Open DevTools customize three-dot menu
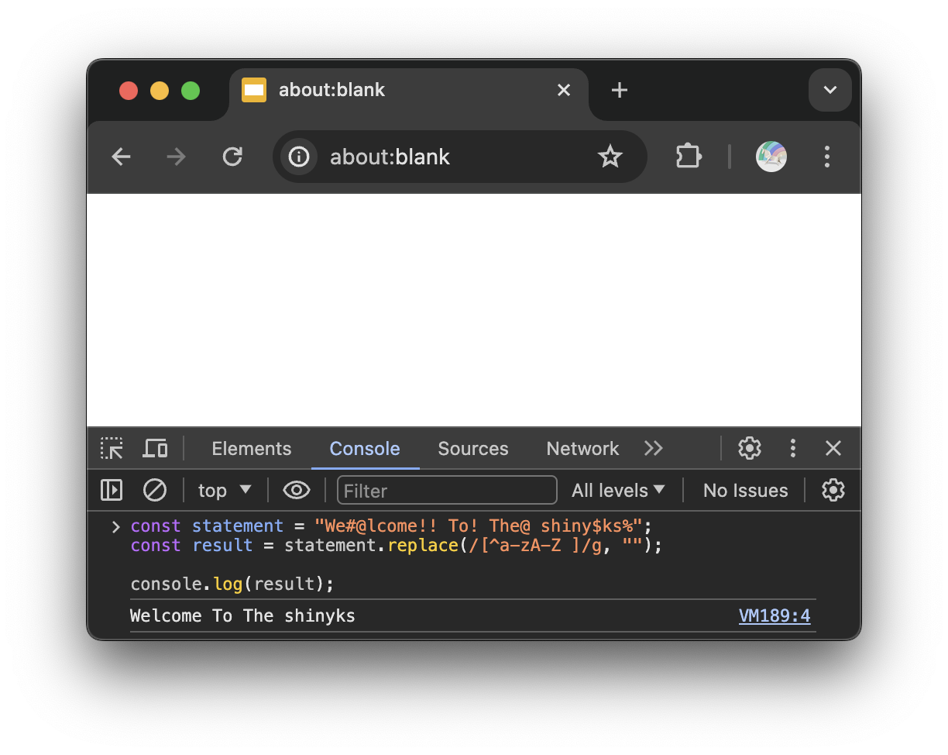Viewport: 948px width, 755px height. pyautogui.click(x=792, y=449)
